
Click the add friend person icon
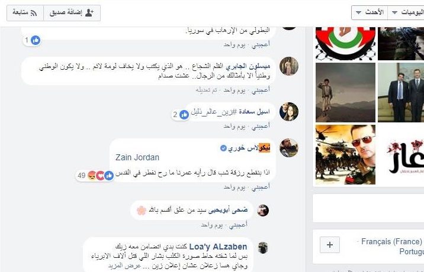pyautogui.click(x=89, y=12)
